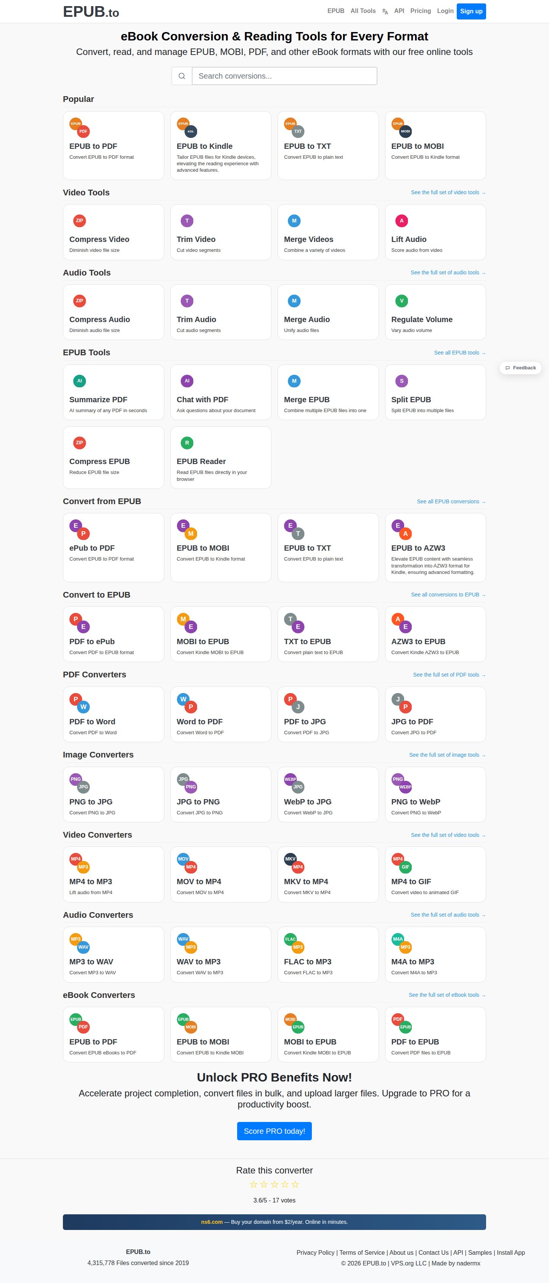The image size is (549, 1283).
Task: Click the E/A icon for EPUB to AZW3
Action: click(402, 529)
